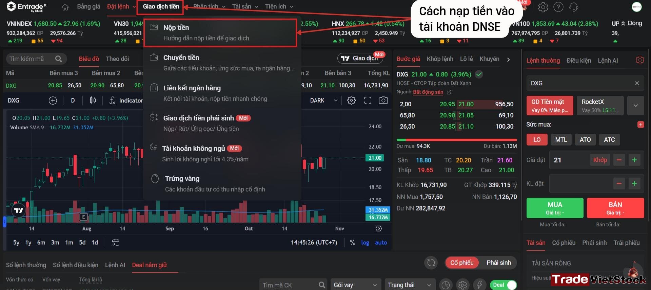The image size is (651, 290).
Task: Clear the DXG symbol with X icon
Action: point(637,83)
